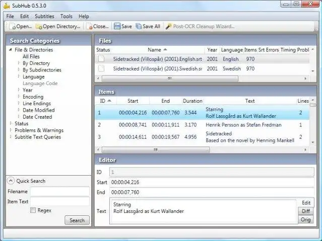
Task: Open the Tools menu
Action: (66, 16)
